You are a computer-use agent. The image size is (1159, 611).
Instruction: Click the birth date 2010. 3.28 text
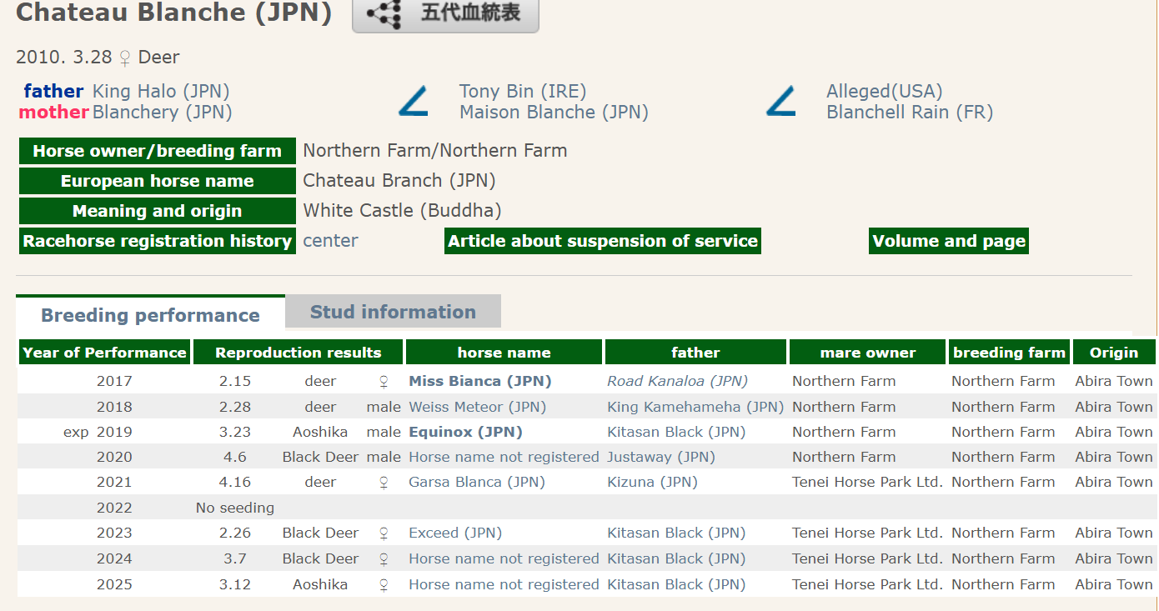pos(64,58)
